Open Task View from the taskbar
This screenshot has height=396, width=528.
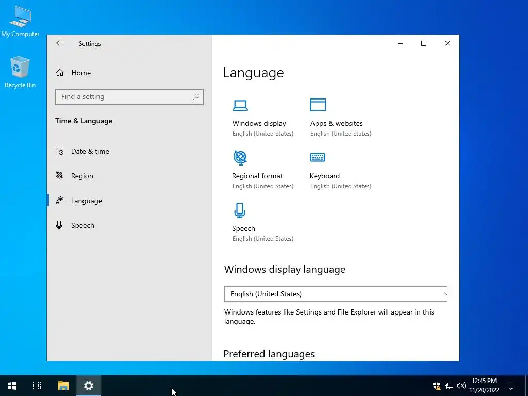[37, 386]
